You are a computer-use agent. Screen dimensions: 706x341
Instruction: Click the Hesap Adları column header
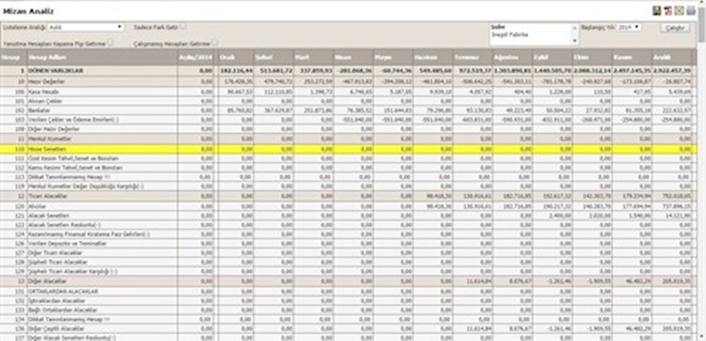pos(101,57)
